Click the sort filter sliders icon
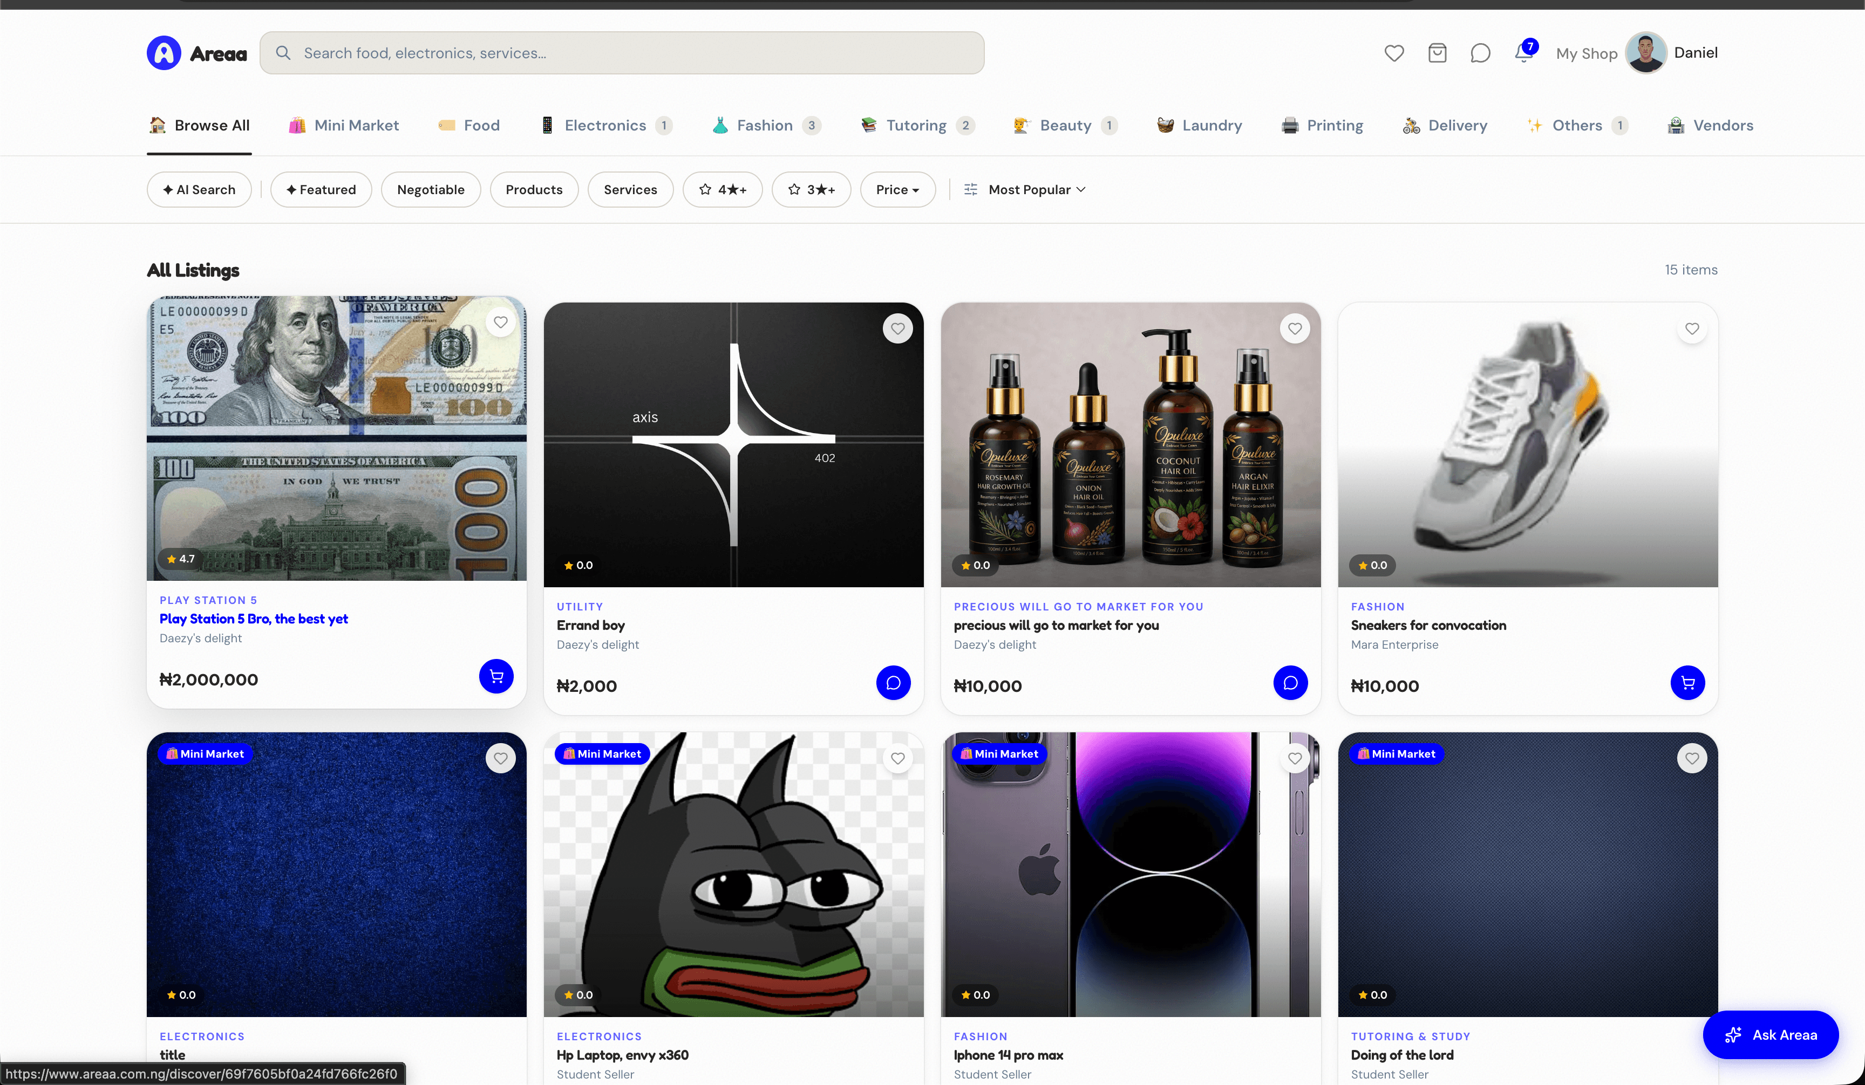Screen dimensions: 1865x1085 [970, 190]
